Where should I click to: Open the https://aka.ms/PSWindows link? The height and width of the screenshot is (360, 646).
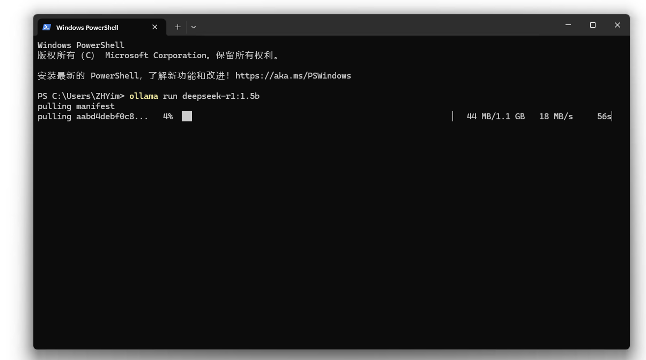click(x=293, y=76)
